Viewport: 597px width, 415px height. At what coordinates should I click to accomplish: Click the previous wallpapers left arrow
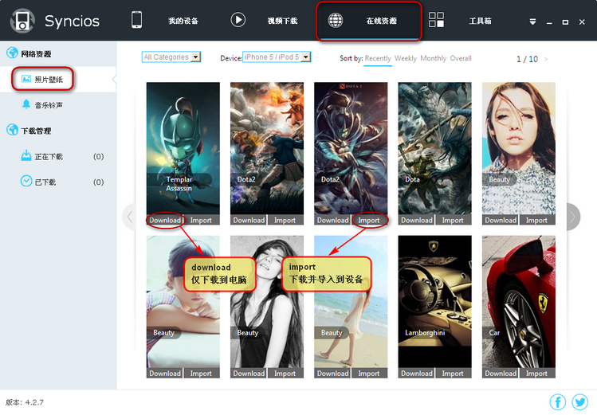coord(129,217)
